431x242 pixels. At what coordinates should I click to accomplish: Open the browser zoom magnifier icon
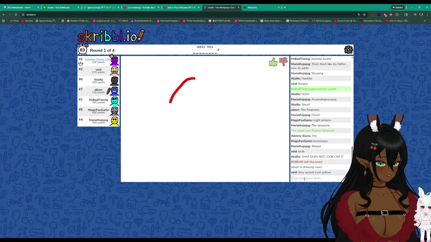[x=359, y=14]
